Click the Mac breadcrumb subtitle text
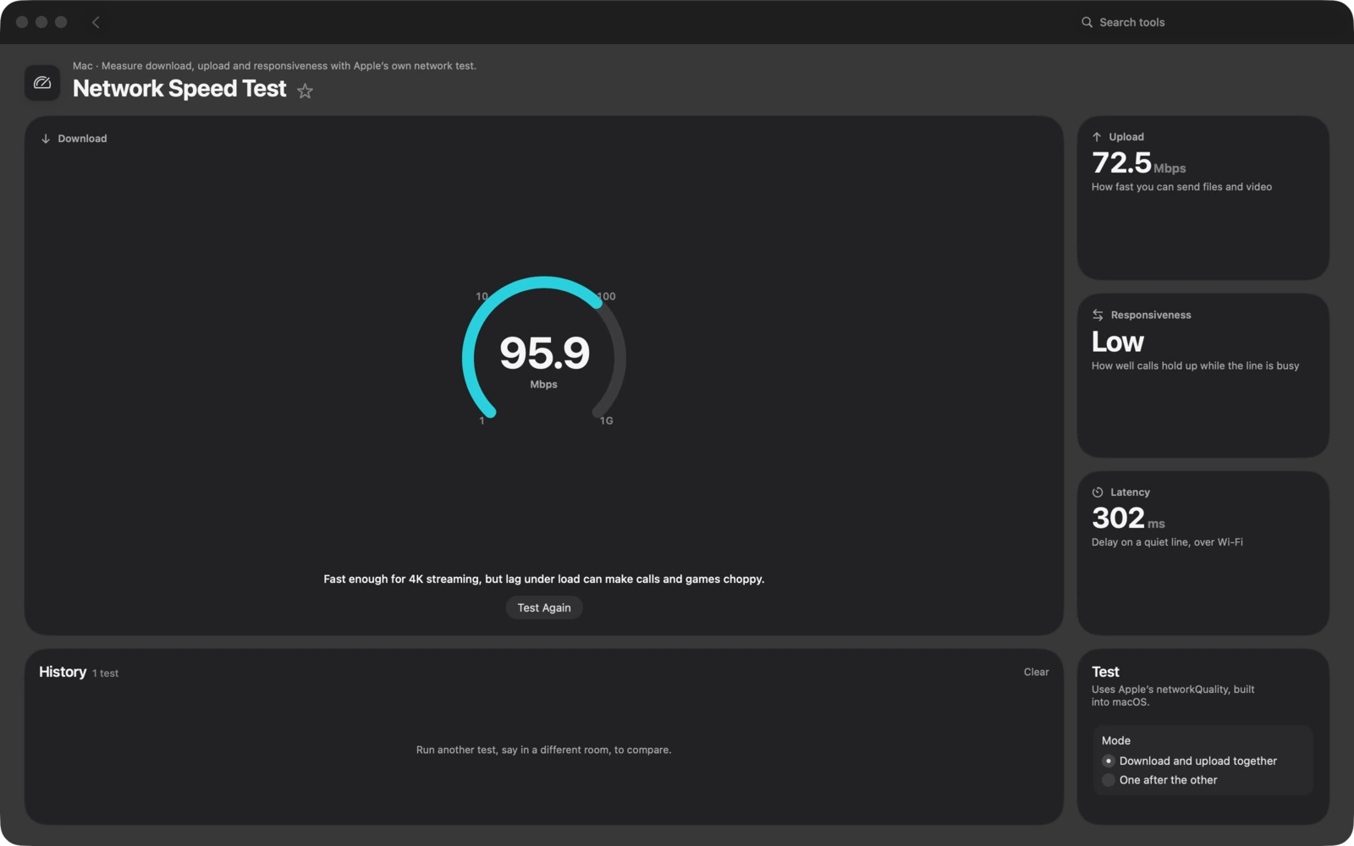This screenshot has width=1354, height=846. pos(274,66)
